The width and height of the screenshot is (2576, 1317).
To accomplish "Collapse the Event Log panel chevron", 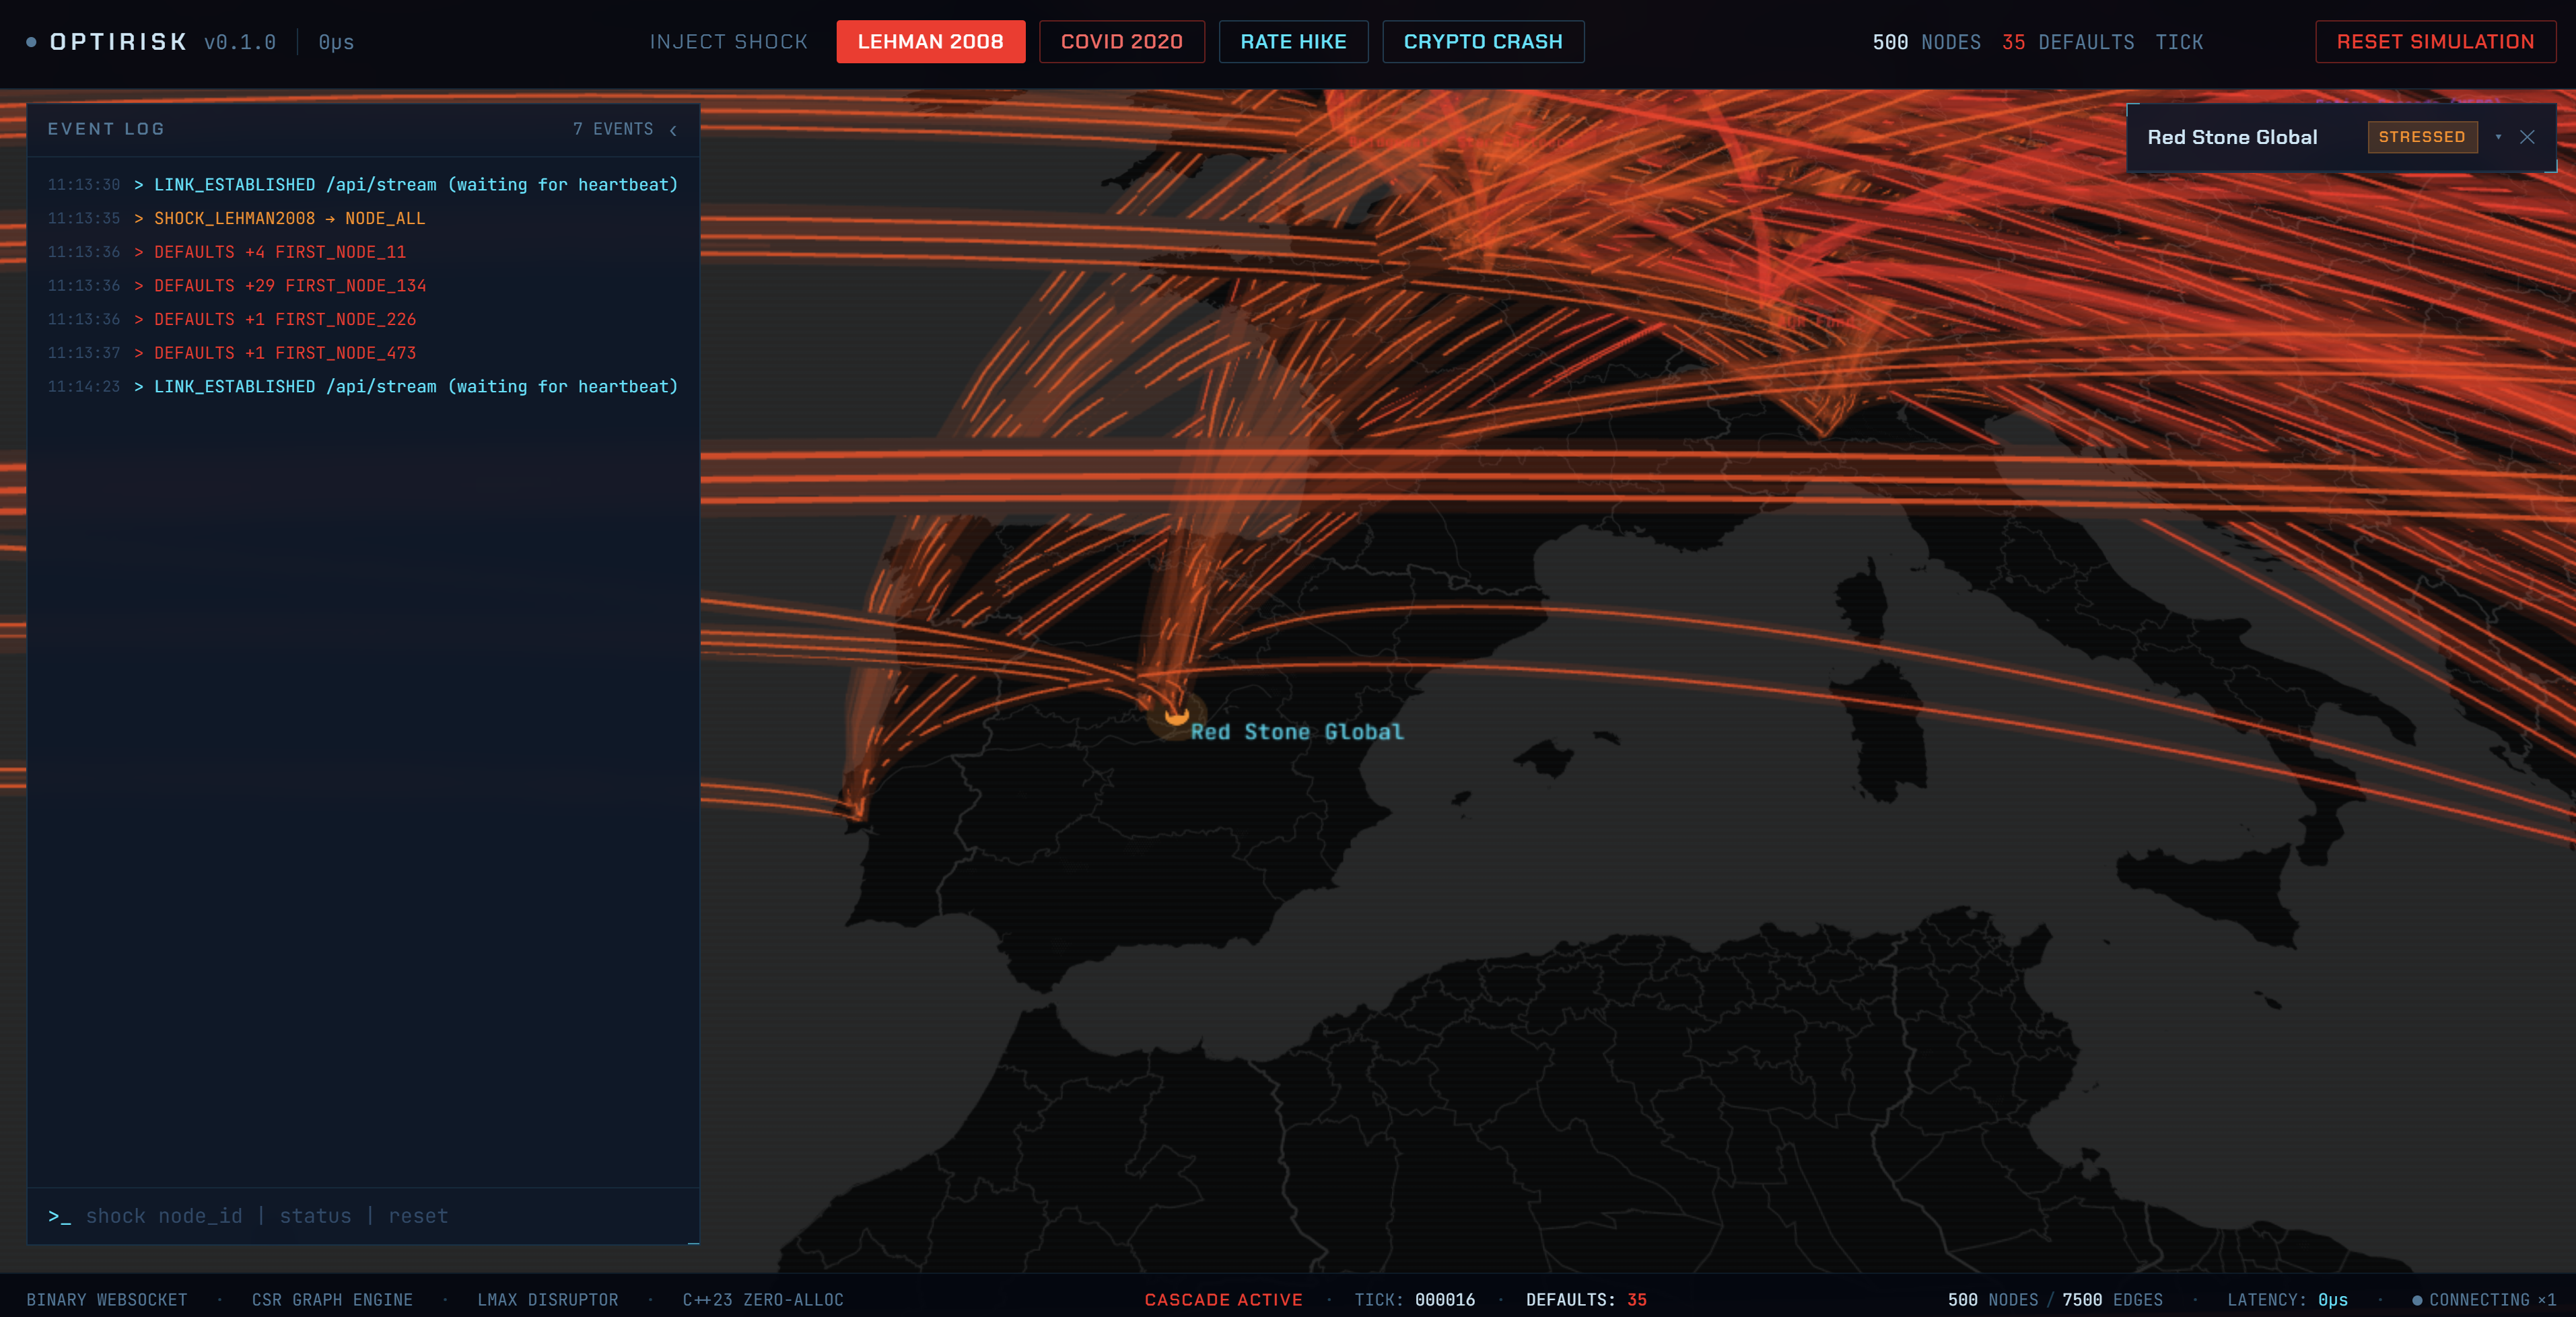I will coord(673,130).
